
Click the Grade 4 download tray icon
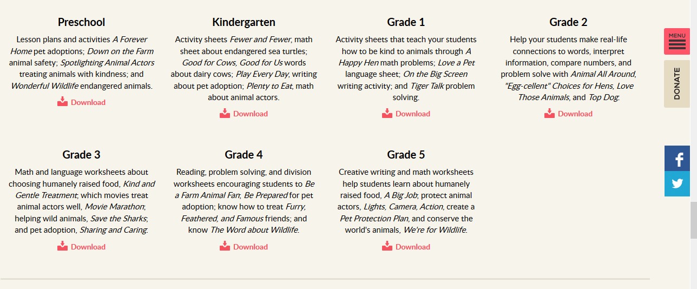[x=225, y=246]
